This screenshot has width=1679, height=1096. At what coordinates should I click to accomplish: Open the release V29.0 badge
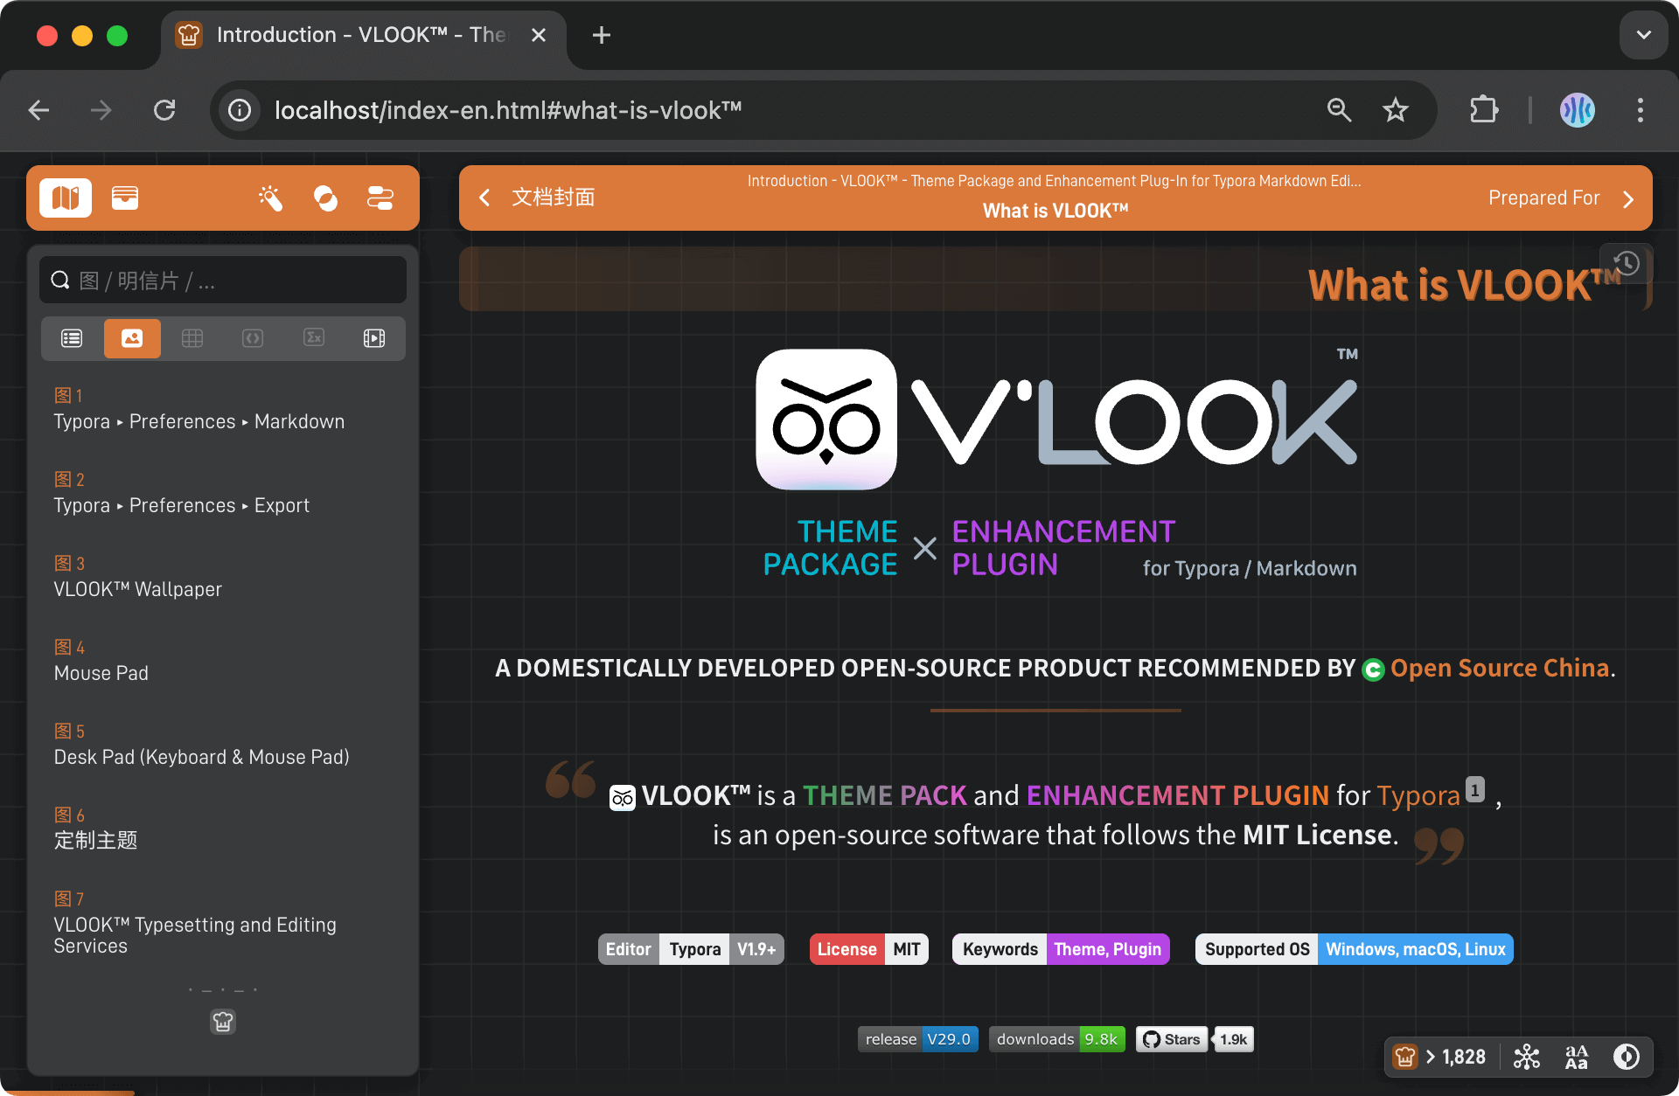[x=918, y=1039]
